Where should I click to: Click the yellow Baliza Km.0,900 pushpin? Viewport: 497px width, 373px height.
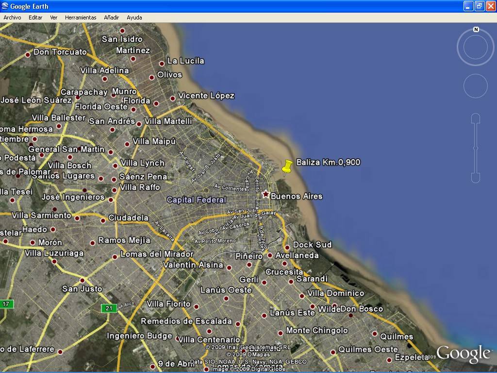(x=287, y=167)
